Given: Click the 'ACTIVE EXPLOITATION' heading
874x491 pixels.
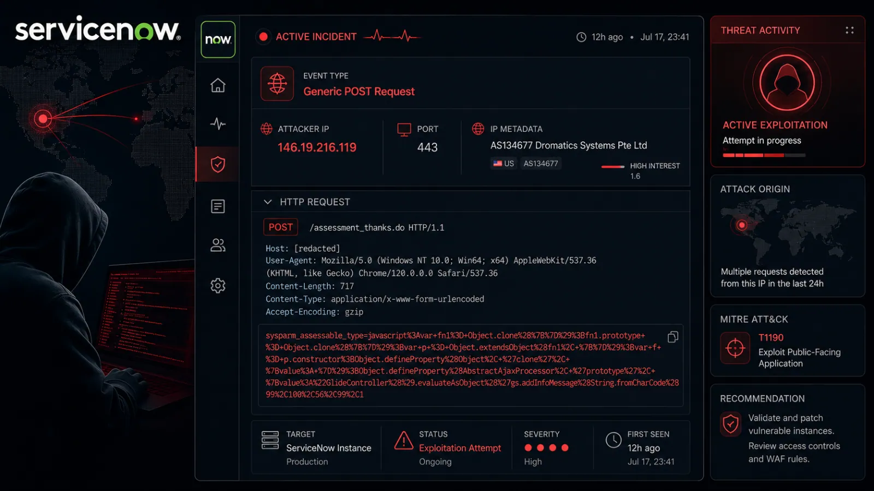Looking at the screenshot, I should coord(775,125).
